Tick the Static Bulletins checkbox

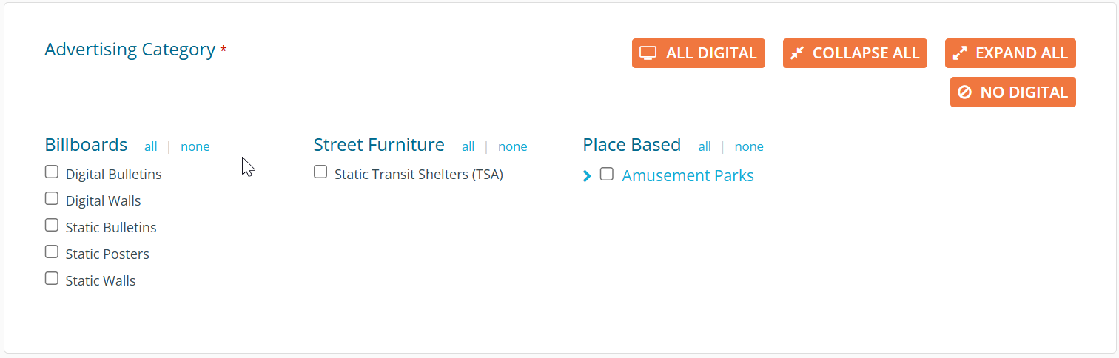52,226
